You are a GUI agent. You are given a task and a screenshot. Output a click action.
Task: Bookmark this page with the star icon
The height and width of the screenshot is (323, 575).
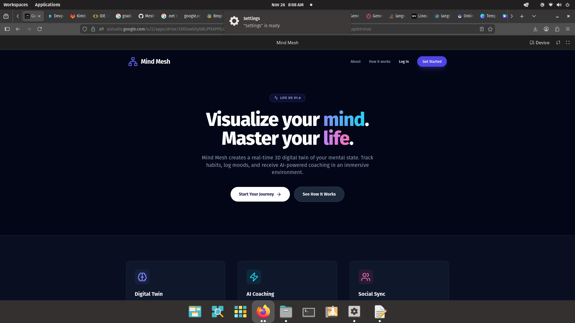(490, 29)
